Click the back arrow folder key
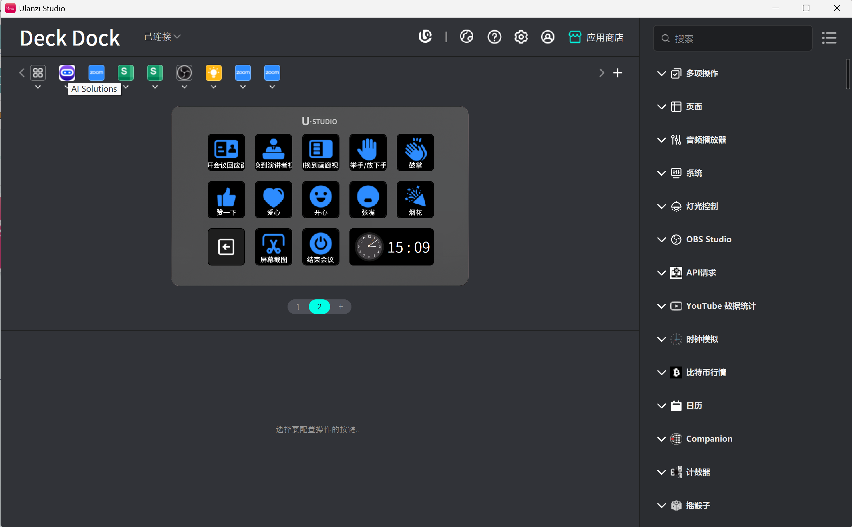 tap(226, 247)
